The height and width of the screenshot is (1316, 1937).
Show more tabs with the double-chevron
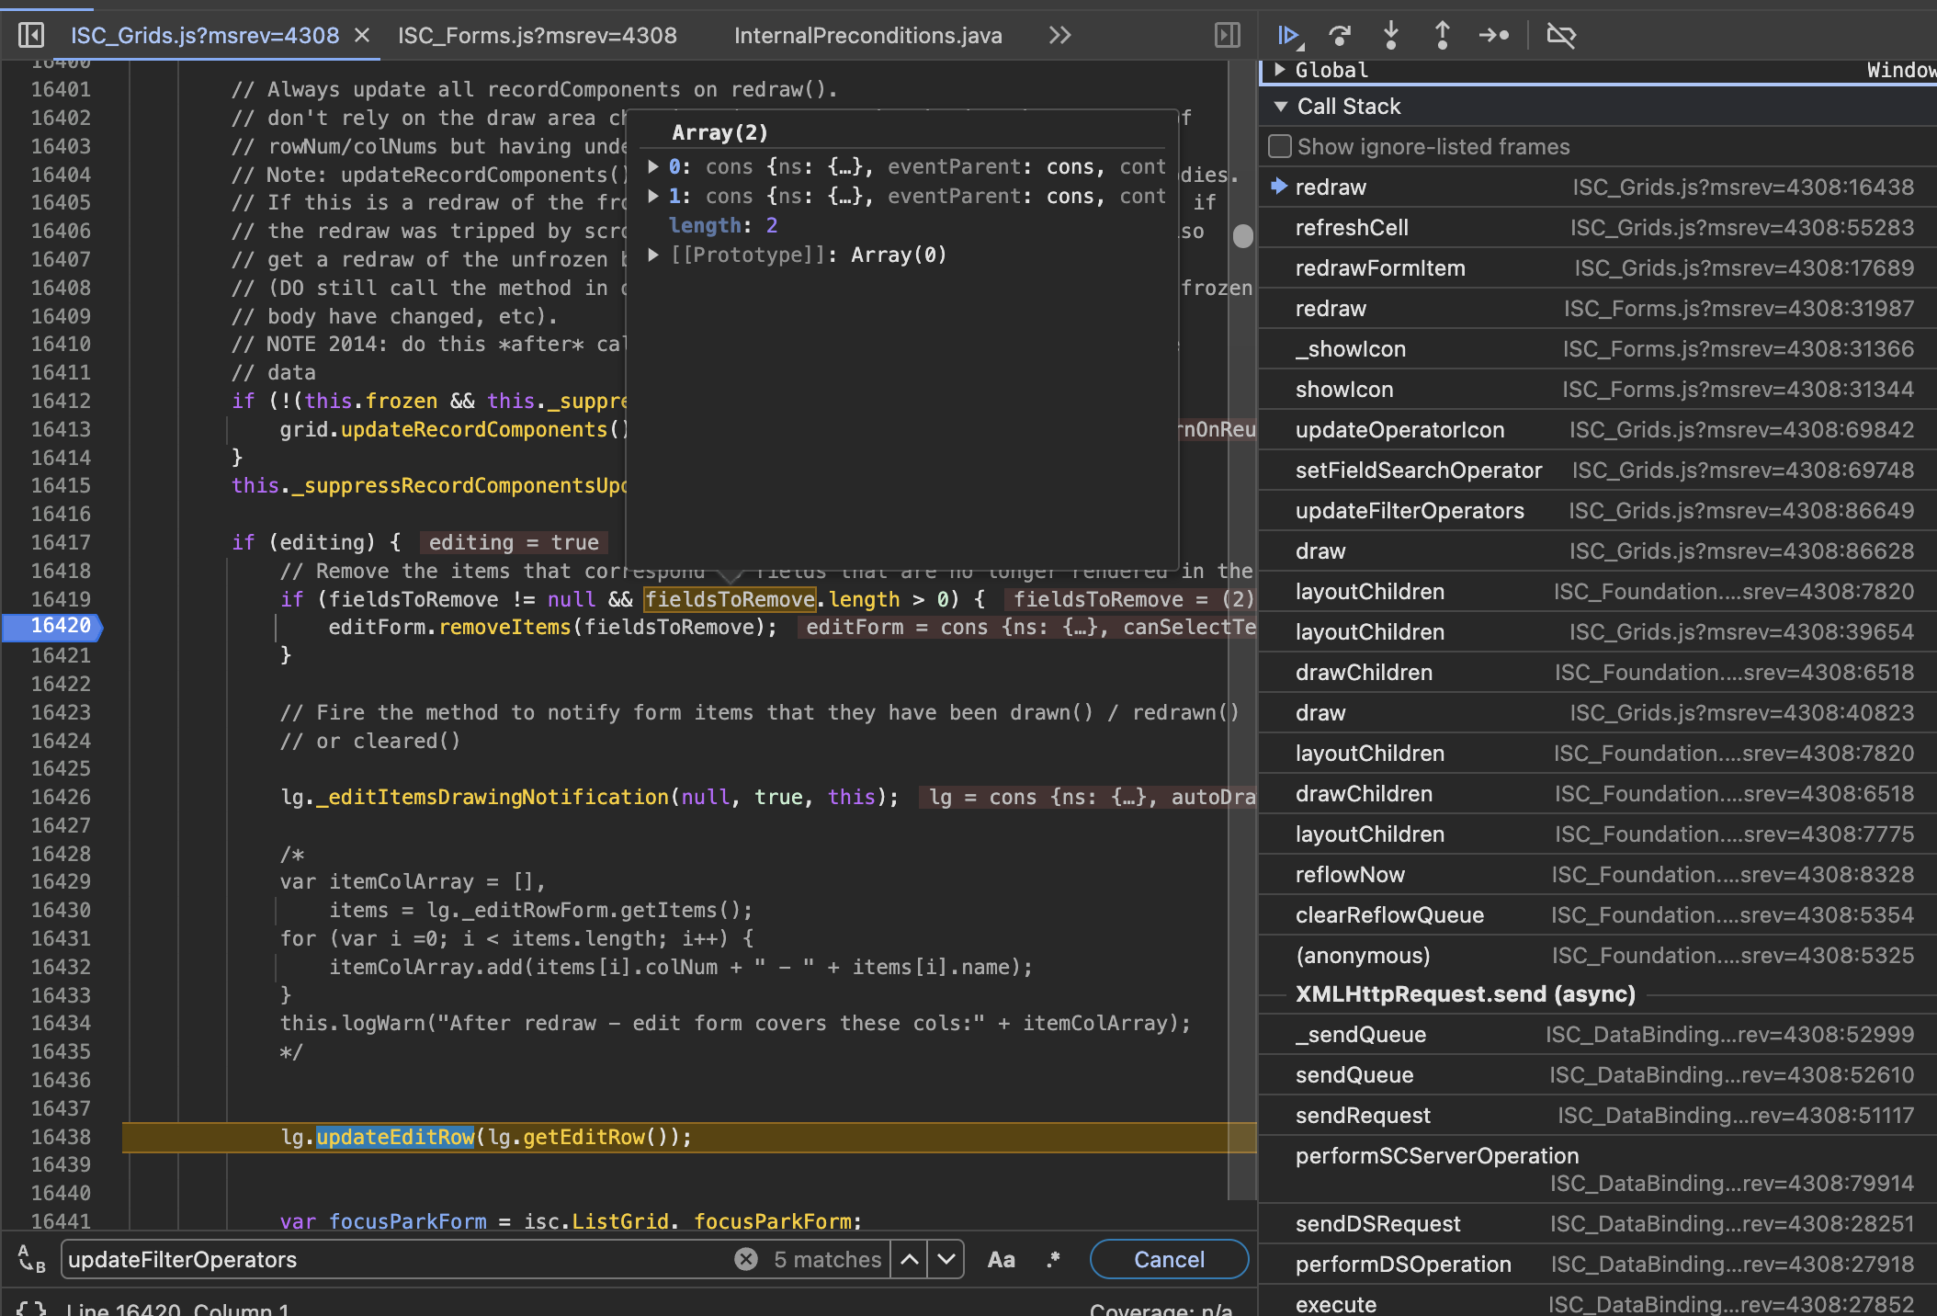(1059, 36)
